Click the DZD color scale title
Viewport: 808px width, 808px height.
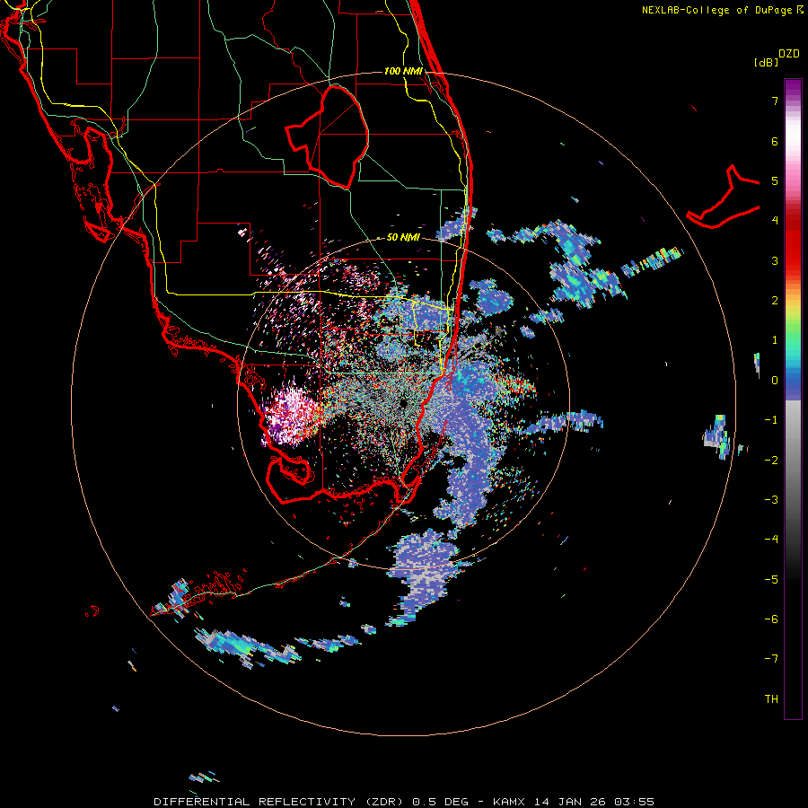pos(789,54)
